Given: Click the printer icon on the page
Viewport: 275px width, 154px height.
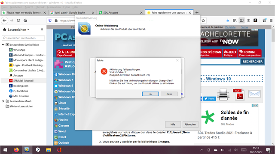Looking at the screenshot, I should pyautogui.click(x=223, y=94).
